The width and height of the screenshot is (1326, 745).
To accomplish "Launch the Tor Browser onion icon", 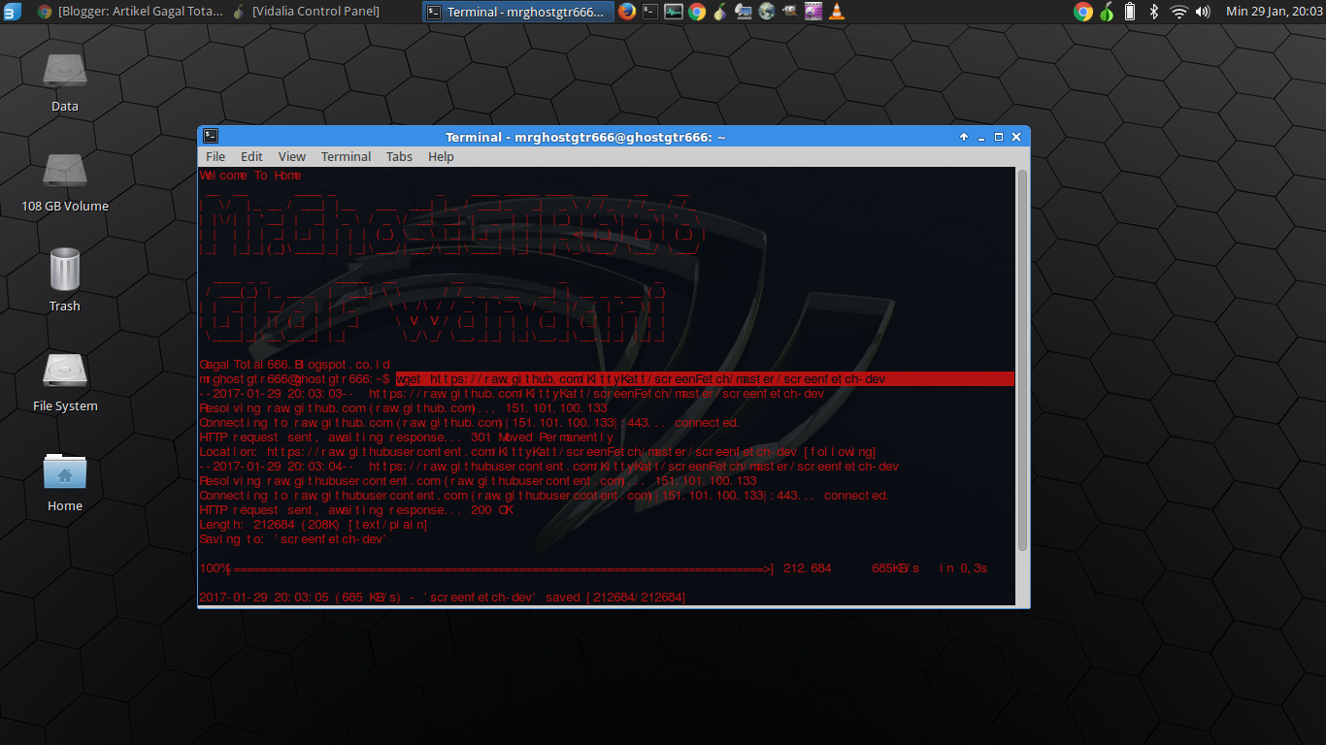I will click(718, 12).
